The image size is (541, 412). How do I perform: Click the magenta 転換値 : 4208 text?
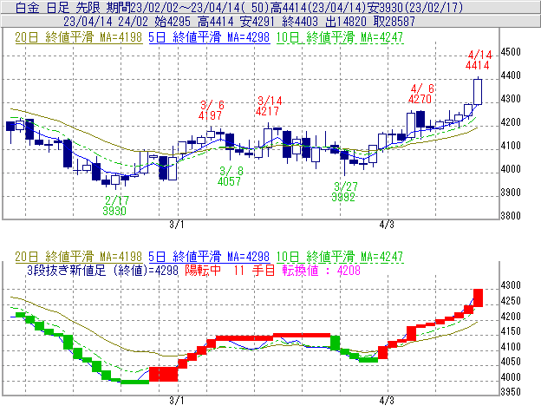coord(321,270)
